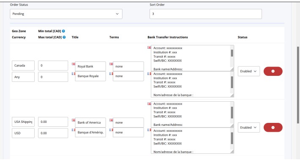This screenshot has height=161, width=300.
Task: Grab resize handle of Royal Bank English textarea
Action: coord(232,69)
